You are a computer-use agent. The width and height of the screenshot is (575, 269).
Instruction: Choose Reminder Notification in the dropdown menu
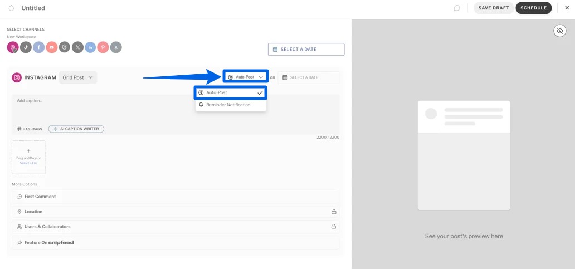coord(231,105)
